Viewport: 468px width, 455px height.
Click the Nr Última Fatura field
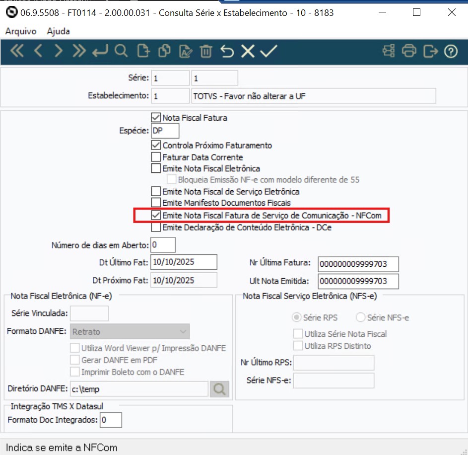click(358, 264)
